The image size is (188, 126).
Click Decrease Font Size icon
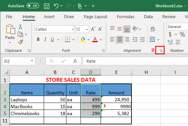100,29
